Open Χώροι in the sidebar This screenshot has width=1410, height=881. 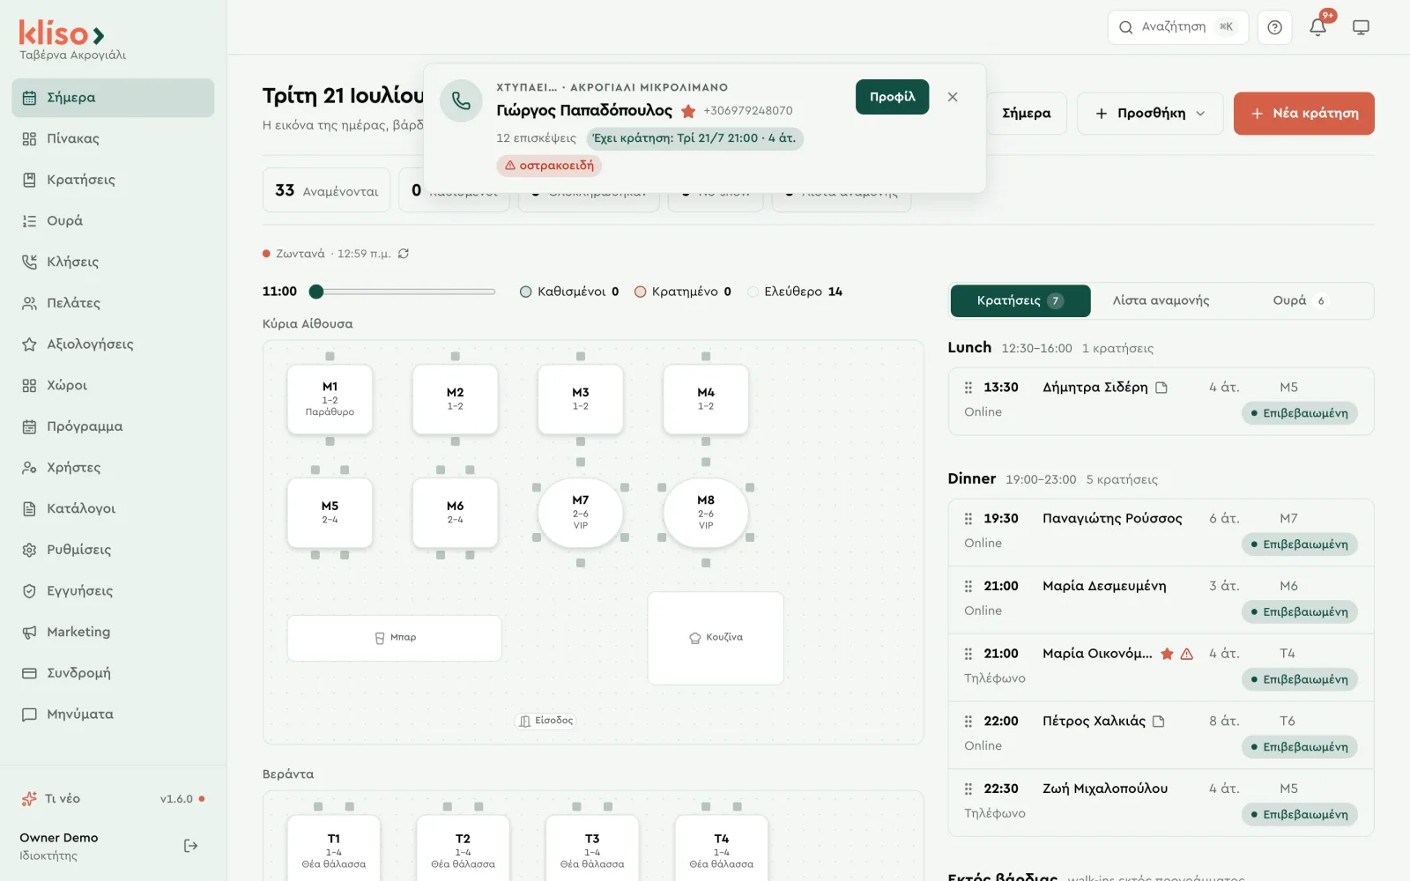(x=113, y=386)
